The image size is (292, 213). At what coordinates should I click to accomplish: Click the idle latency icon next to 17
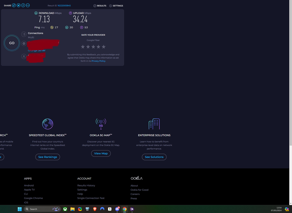[52, 27]
